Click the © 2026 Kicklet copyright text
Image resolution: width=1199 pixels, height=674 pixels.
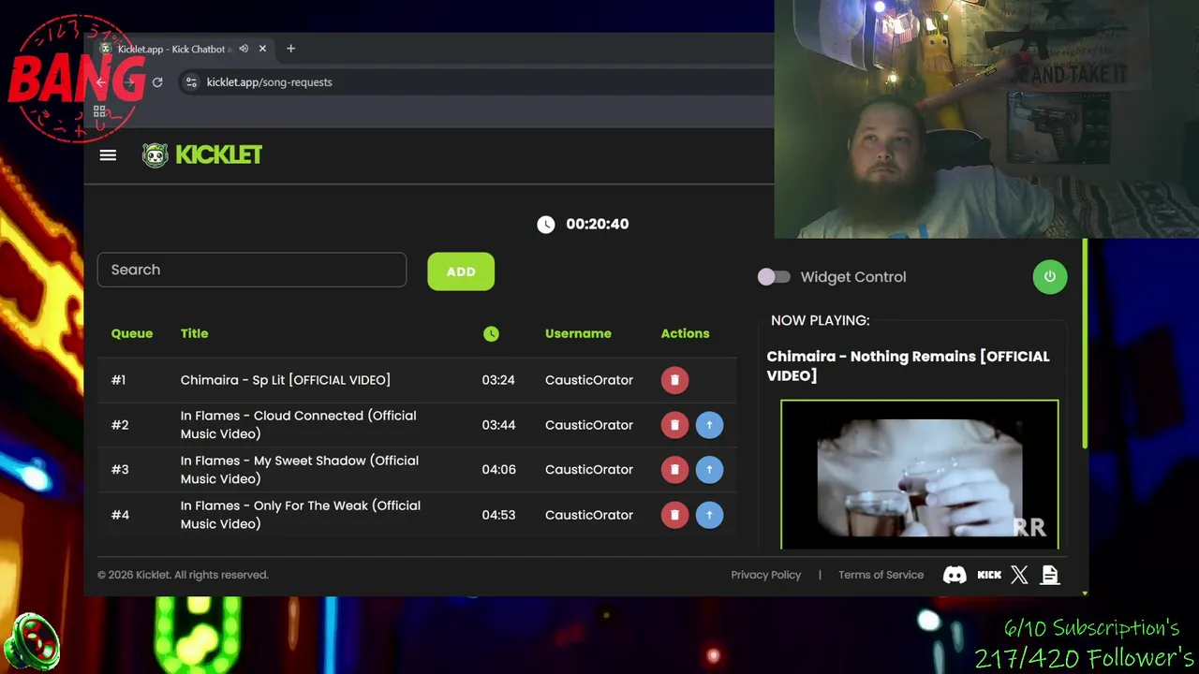(183, 575)
